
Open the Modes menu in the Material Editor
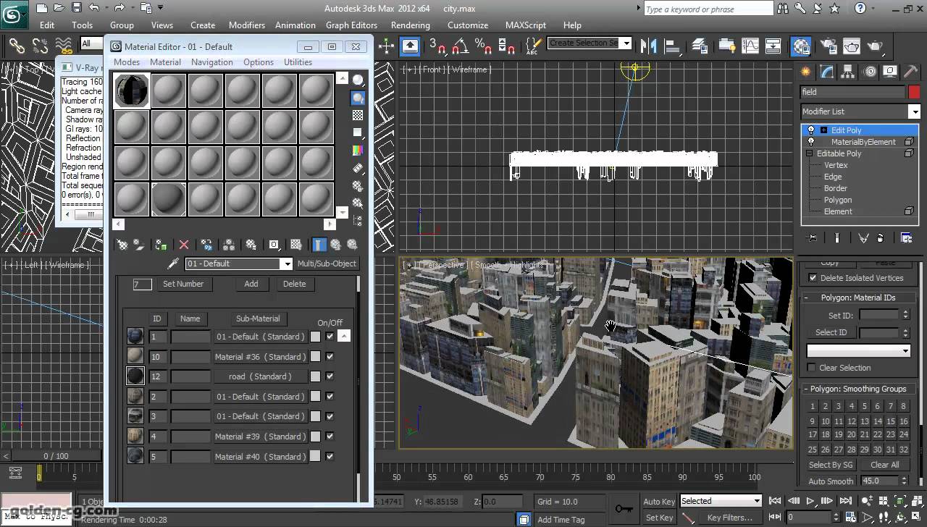click(126, 62)
